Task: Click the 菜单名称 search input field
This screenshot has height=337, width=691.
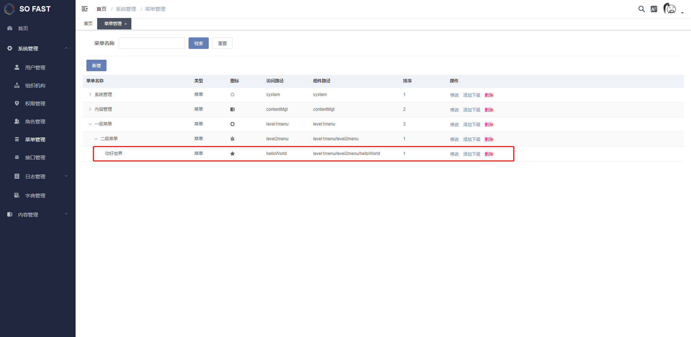Action: (x=152, y=43)
